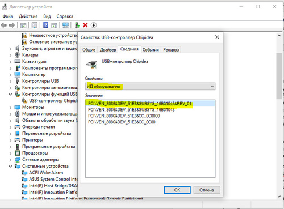Click the Неизвестное устройство warning icon
The width and height of the screenshot is (284, 209).
[x=24, y=35]
